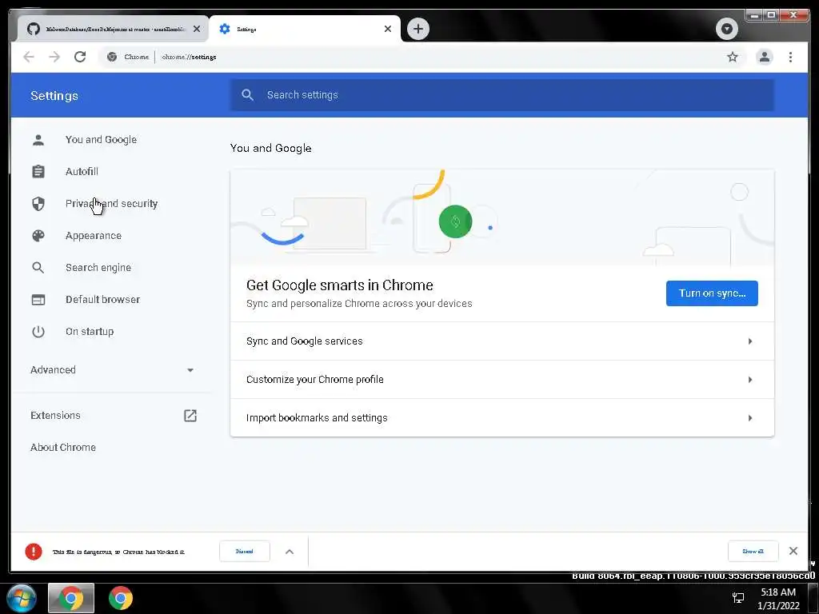Click the network icon in system tray
This screenshot has width=819, height=614.
coord(738,598)
